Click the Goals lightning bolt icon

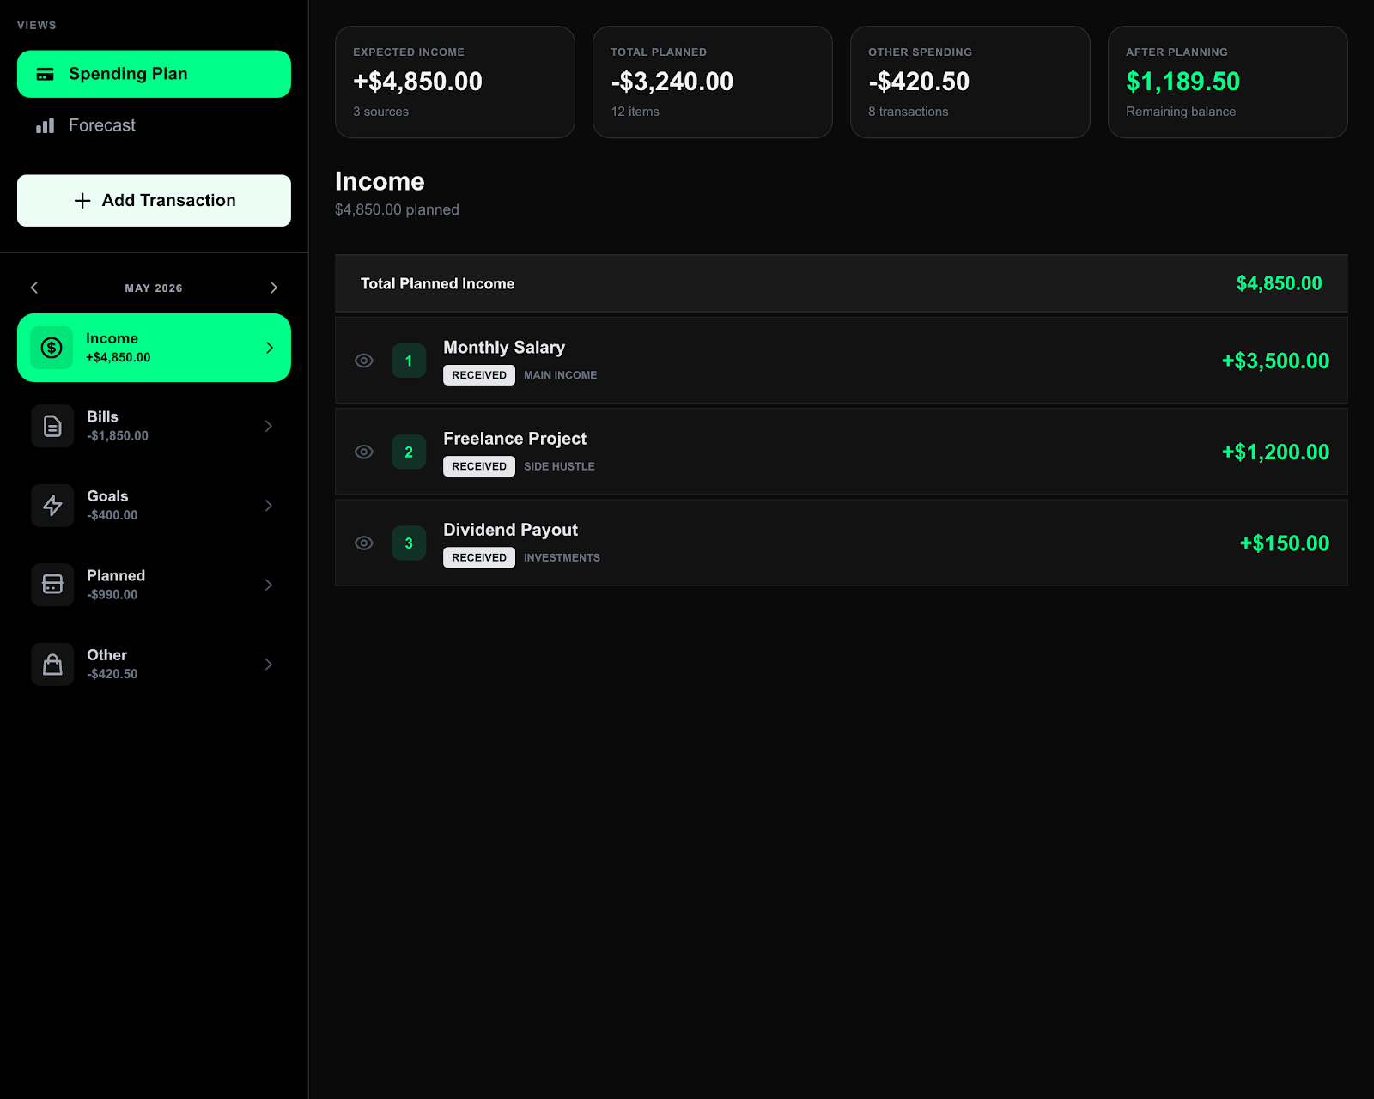point(52,506)
